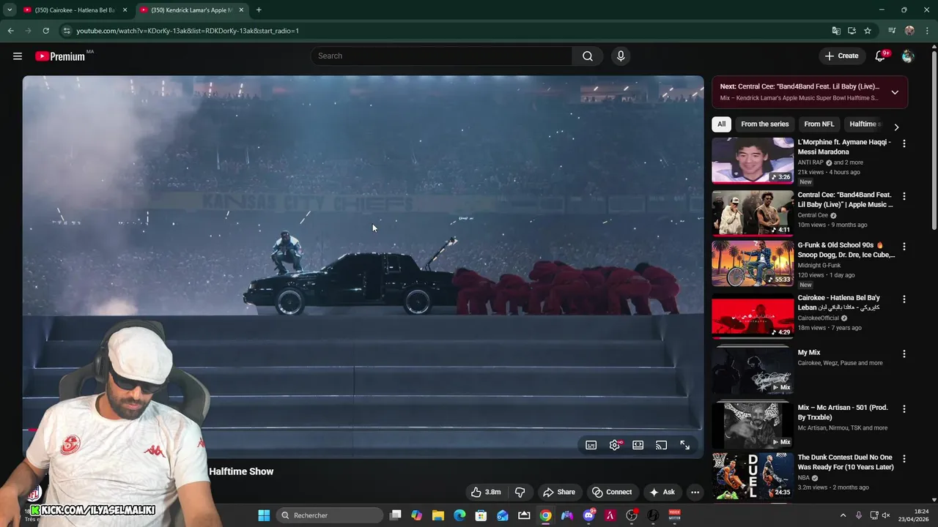Image resolution: width=938 pixels, height=527 pixels.
Task: Open G-Funk & Old School 90s thumbnail
Action: [x=753, y=263]
